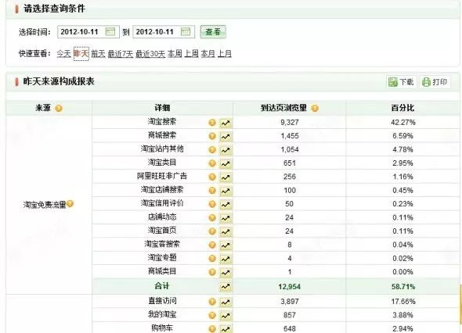Viewport: 462px width, 333px height.
Task: Open trend chart for 直接访问 row
Action: 226,302
